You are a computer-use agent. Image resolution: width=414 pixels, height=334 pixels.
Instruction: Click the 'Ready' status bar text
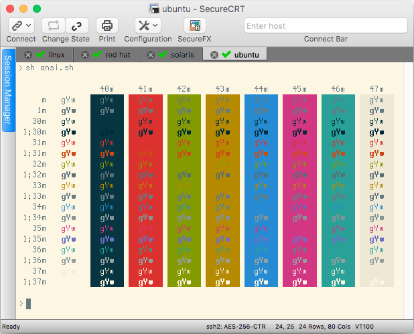pos(11,327)
